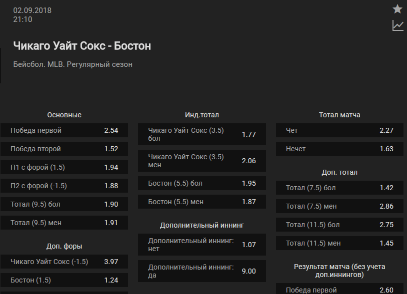Screen dimensions: 407x294
Task: Bet on "Нечет" at 1.63
Action: [x=340, y=149]
